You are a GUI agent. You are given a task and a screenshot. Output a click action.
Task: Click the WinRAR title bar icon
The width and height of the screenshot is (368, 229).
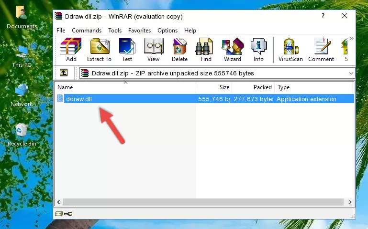pos(58,16)
